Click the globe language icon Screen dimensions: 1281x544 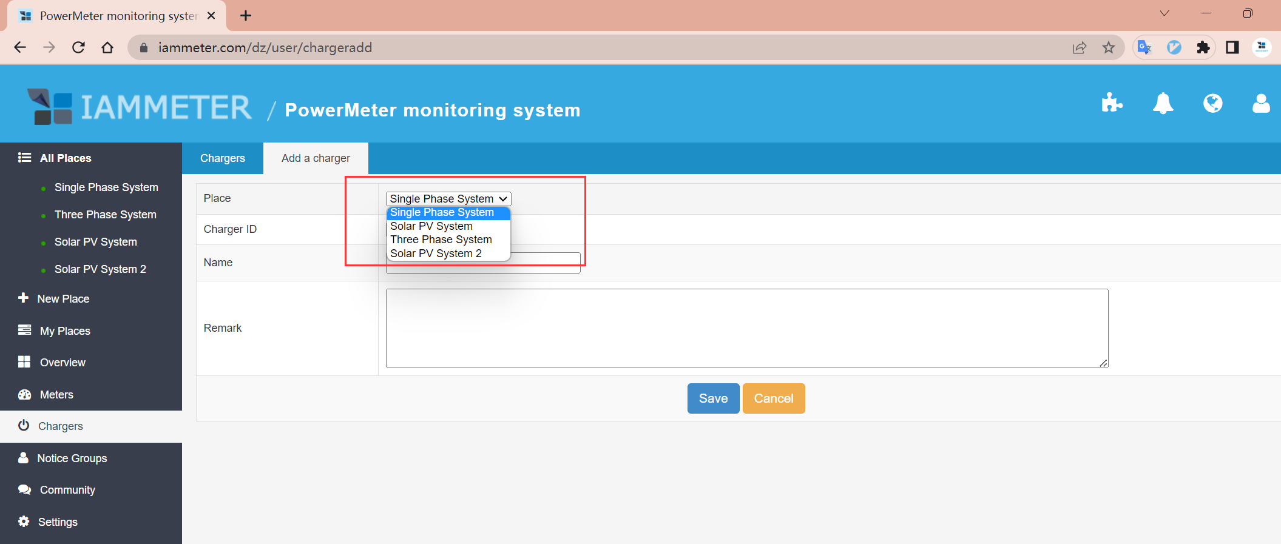tap(1212, 103)
